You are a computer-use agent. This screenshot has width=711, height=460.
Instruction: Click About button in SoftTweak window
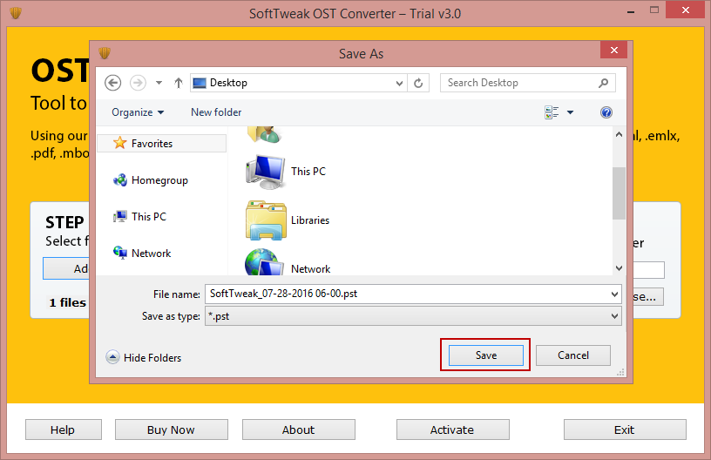[x=298, y=430]
